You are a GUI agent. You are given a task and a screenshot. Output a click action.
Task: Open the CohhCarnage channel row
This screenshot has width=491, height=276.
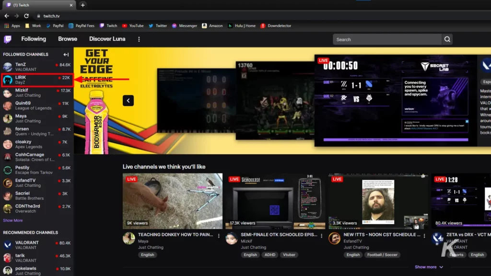tap(37, 157)
